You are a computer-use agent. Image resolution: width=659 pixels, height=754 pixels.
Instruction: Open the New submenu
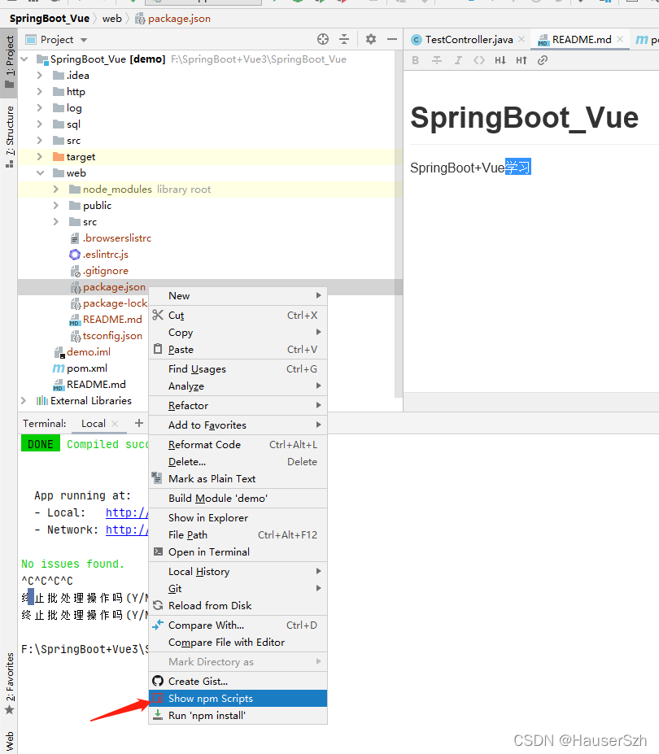click(x=238, y=296)
